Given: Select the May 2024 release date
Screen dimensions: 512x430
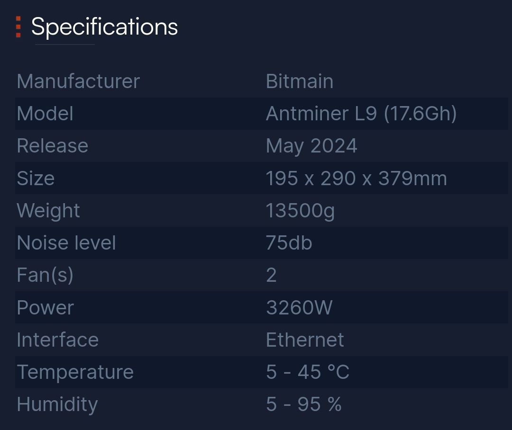Looking at the screenshot, I should pyautogui.click(x=311, y=146).
